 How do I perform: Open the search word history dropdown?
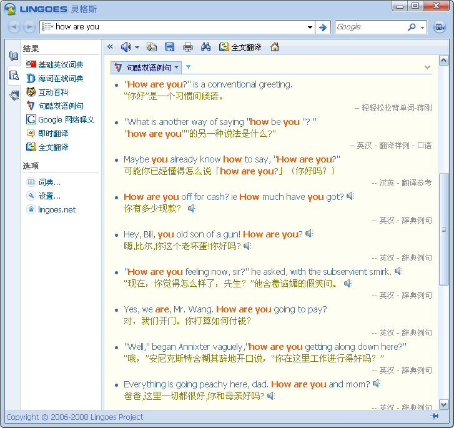pyautogui.click(x=310, y=27)
